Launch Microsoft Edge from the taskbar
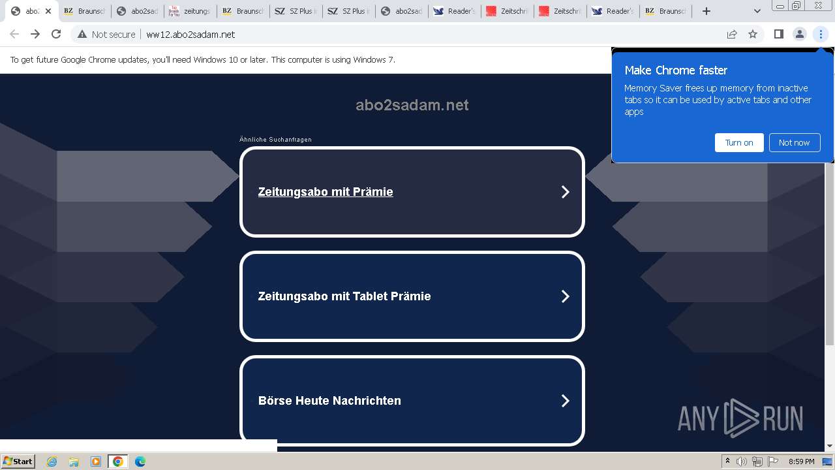The image size is (835, 470). [x=140, y=462]
